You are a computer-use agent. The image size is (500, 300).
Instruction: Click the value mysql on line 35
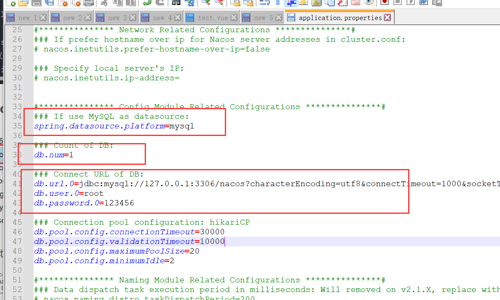point(182,126)
